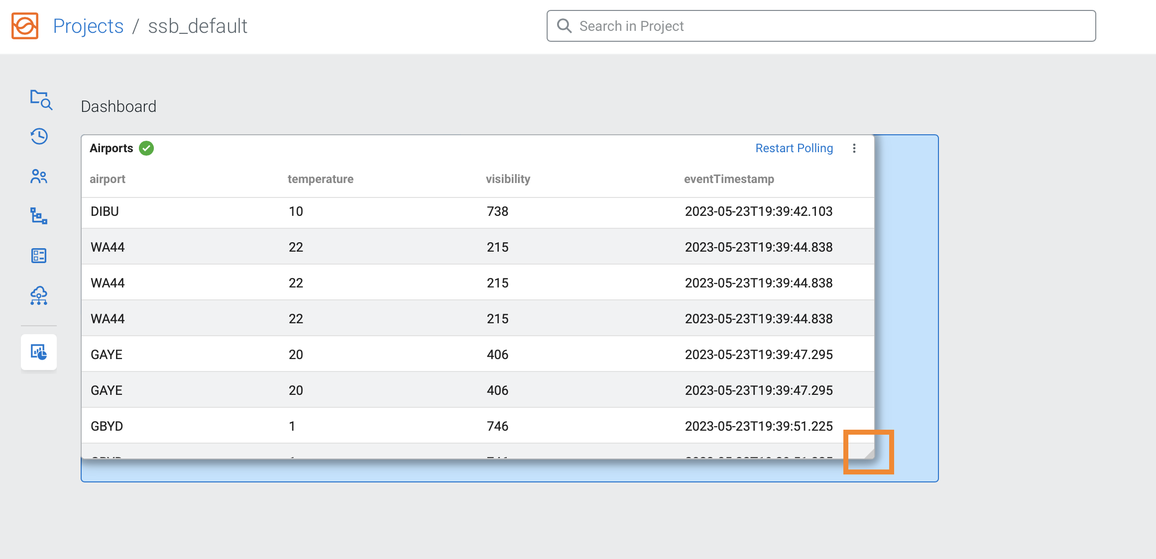Click the magnifier icon in the search bar

click(564, 25)
